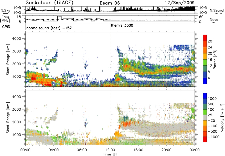
Task: Click the '60' Nave axis tick label
Action: (x=201, y=17)
